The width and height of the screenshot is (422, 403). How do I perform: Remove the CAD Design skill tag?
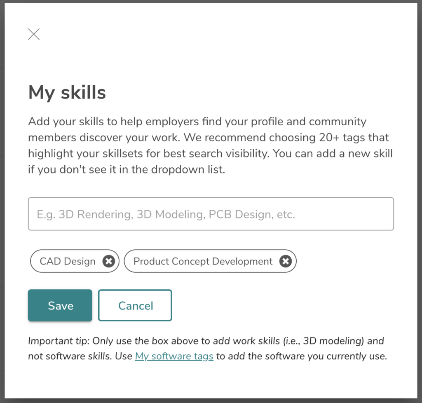tap(108, 261)
